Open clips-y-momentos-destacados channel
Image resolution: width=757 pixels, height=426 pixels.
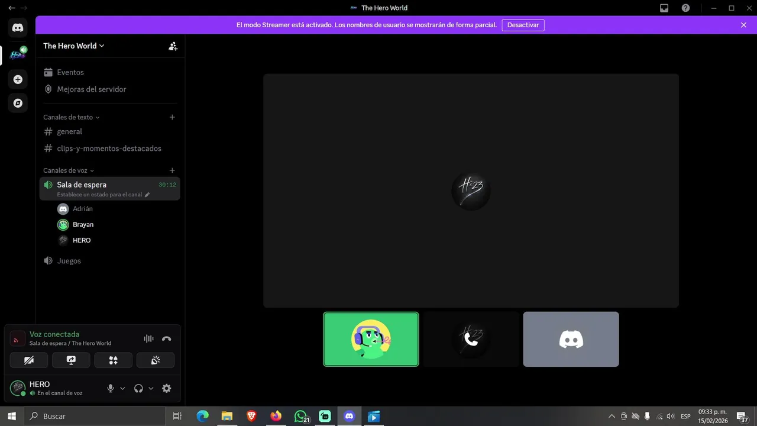(x=110, y=149)
